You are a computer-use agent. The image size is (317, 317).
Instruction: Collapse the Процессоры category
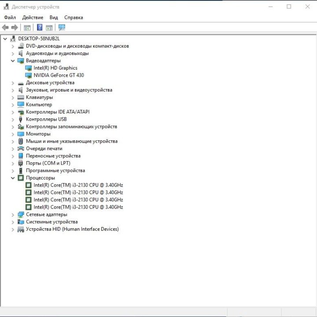click(13, 178)
